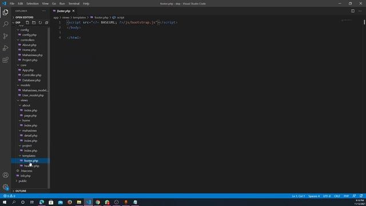Split the editor to the right
The image size is (366, 206).
pos(353,11)
